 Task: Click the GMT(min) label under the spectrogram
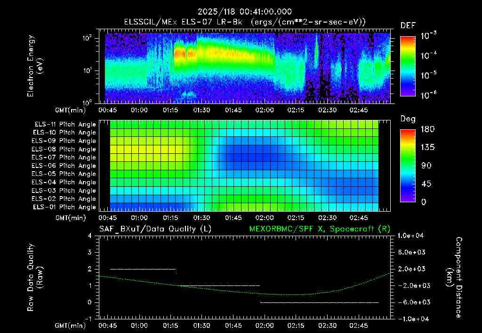(71, 110)
